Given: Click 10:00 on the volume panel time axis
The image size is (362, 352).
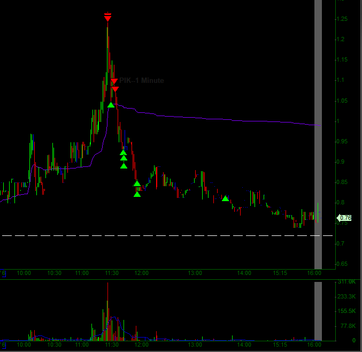Looking at the screenshot, I should [x=24, y=345].
